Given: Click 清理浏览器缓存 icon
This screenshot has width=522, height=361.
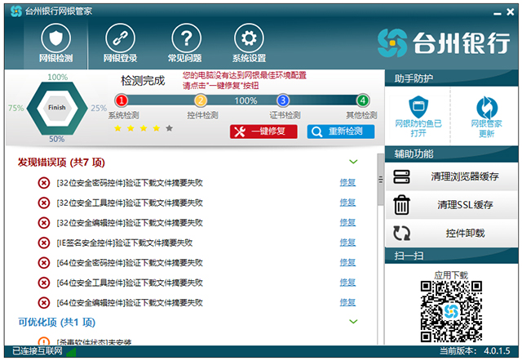Looking at the screenshot, I should (401, 177).
